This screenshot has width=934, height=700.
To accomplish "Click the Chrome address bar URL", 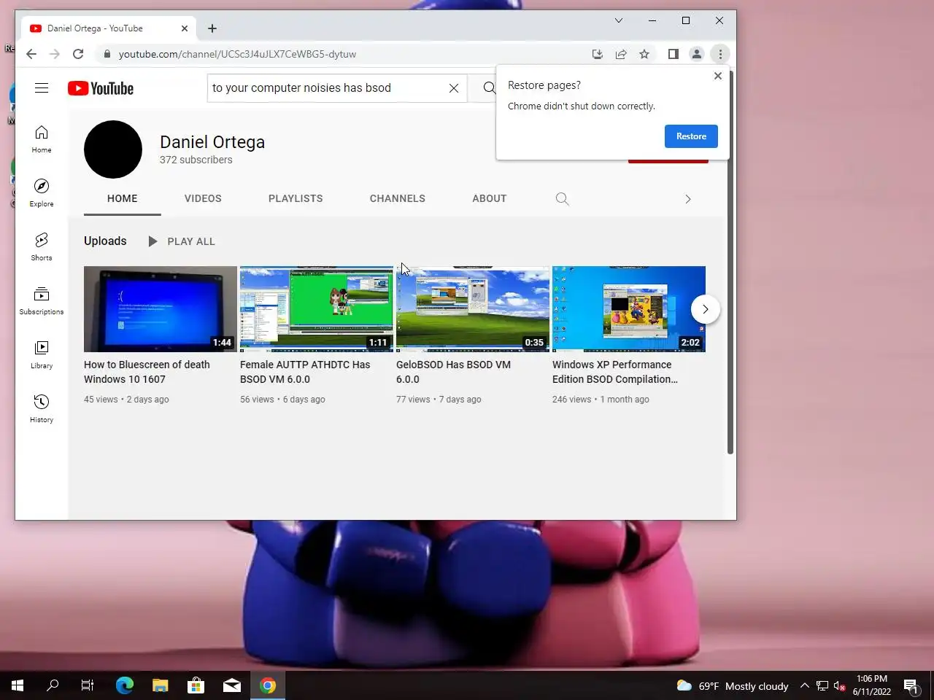I will pyautogui.click(x=238, y=54).
